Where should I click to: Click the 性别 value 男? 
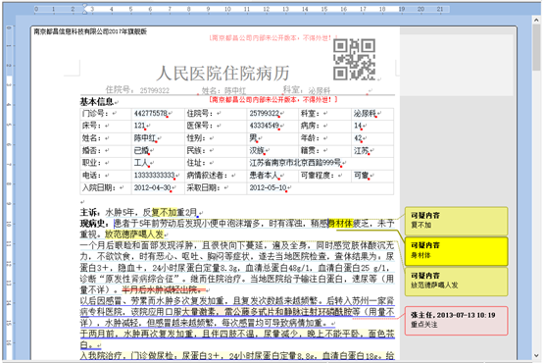click(x=253, y=138)
